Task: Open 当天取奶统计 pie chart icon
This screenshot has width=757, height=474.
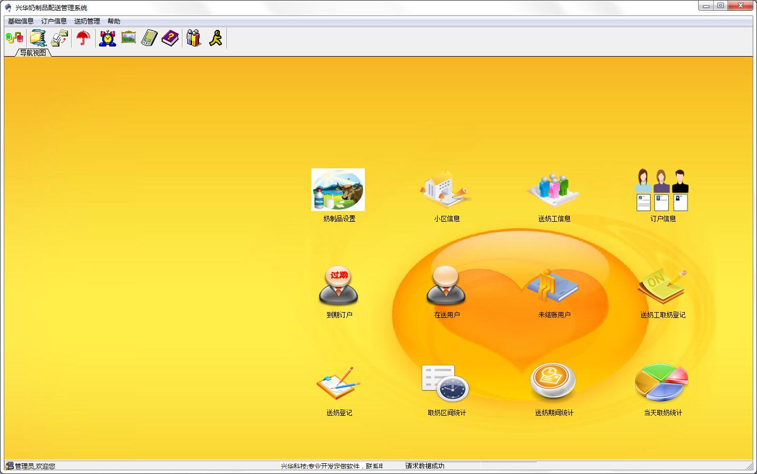Action: coord(662,383)
